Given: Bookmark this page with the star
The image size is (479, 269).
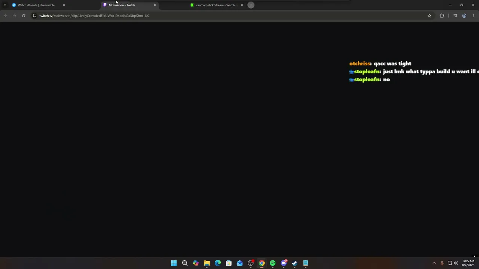Looking at the screenshot, I should coord(429,16).
